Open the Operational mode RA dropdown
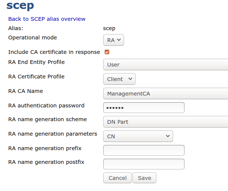 pos(113,40)
